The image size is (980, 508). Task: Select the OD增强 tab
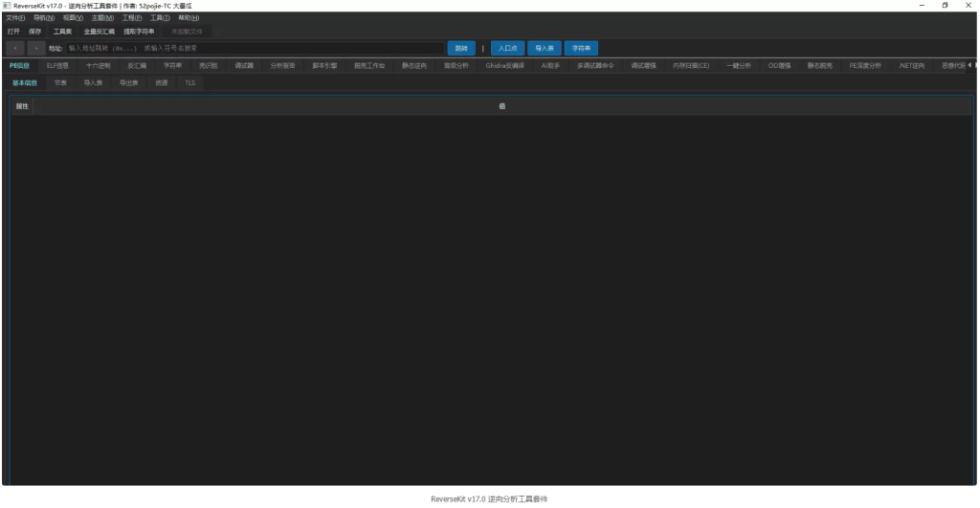(779, 66)
